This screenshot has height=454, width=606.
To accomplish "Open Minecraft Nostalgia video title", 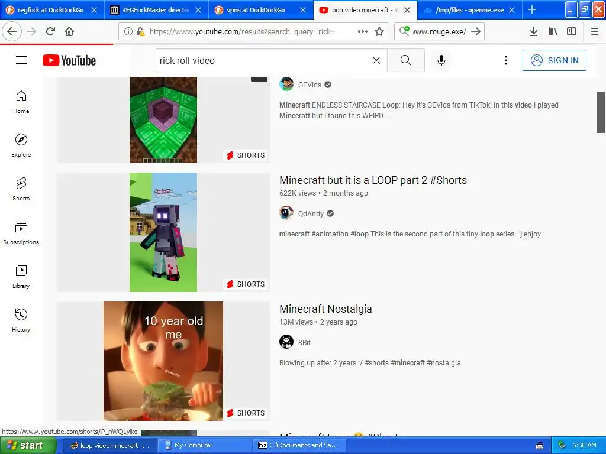I will [x=325, y=309].
